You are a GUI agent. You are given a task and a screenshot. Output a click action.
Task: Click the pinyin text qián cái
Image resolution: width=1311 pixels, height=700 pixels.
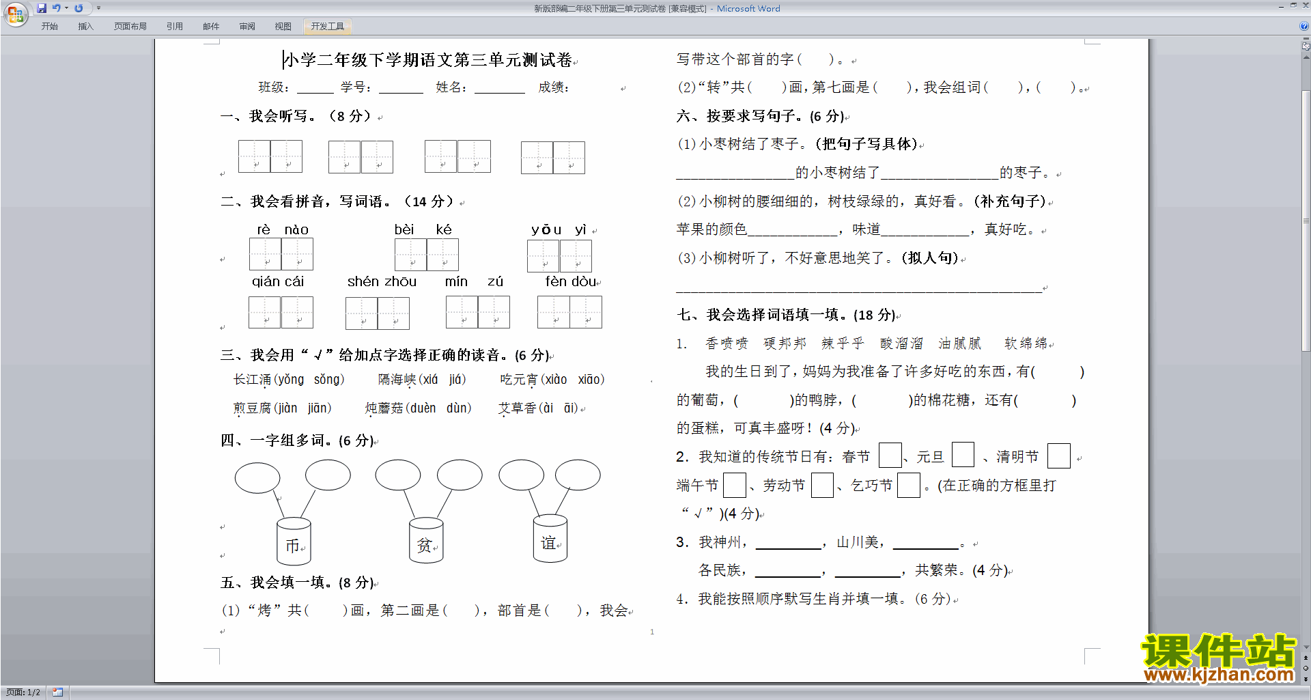(278, 281)
